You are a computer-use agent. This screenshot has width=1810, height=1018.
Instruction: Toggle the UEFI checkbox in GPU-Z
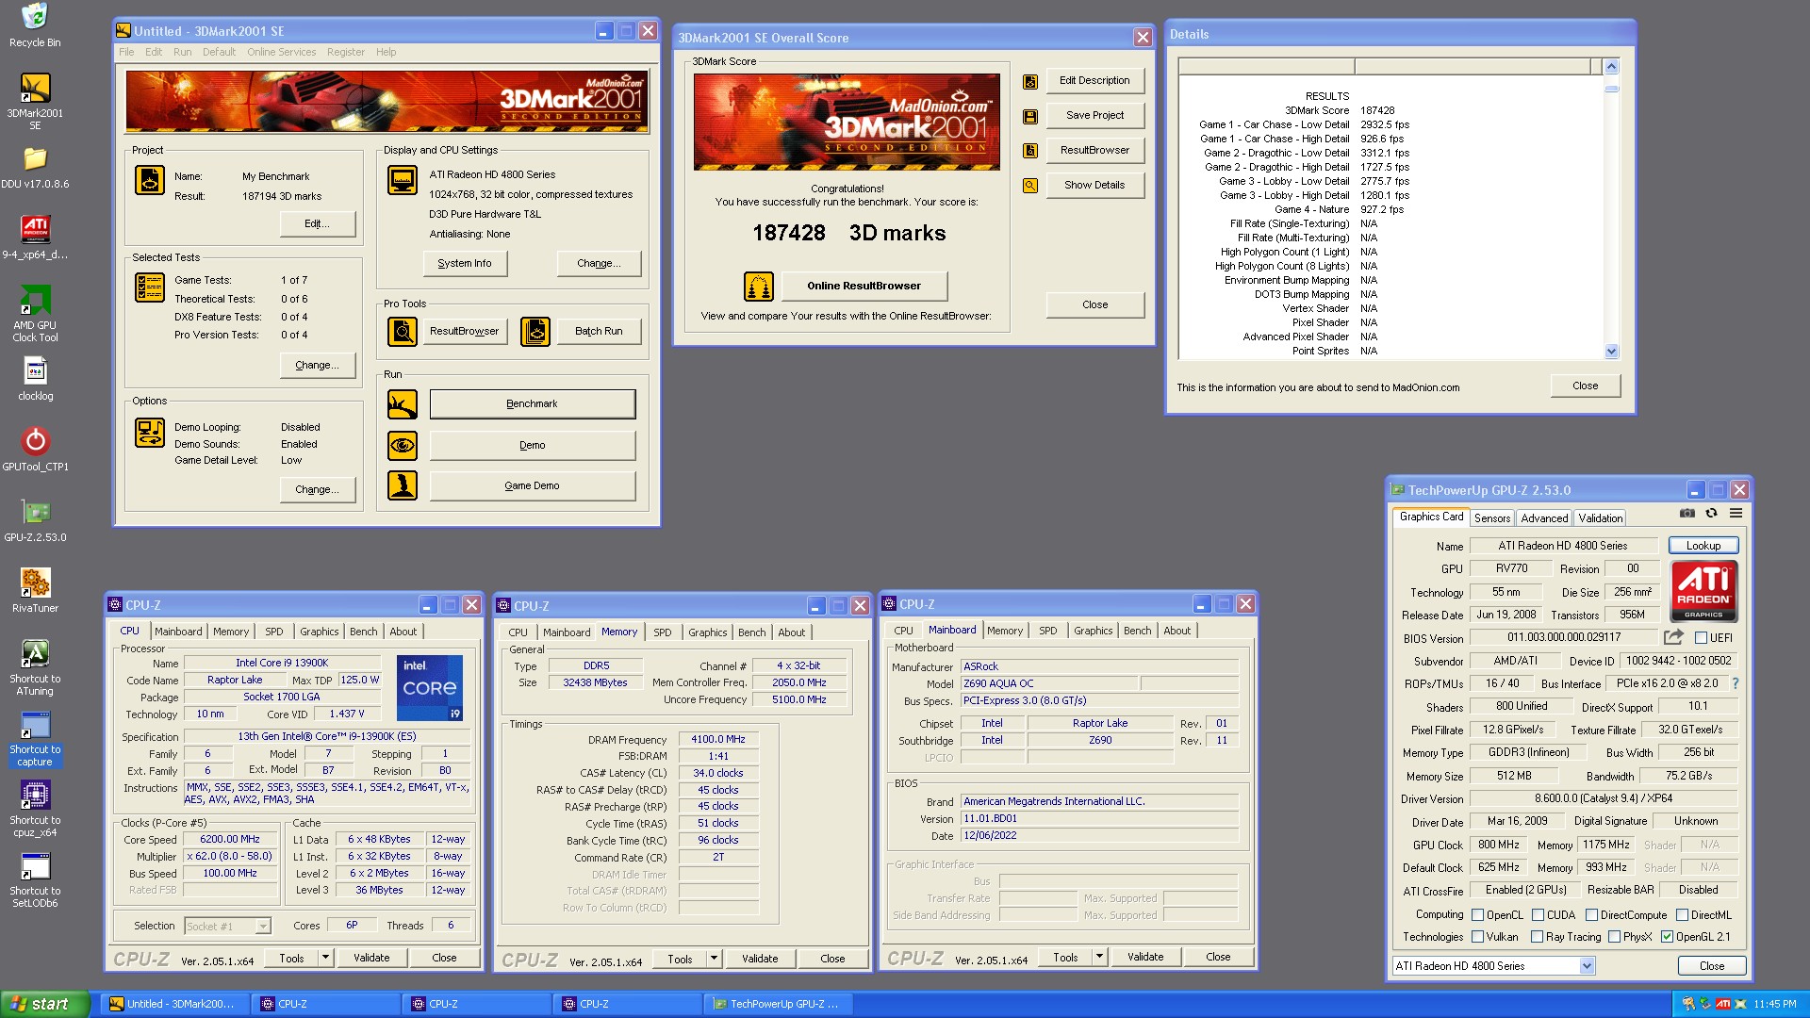point(1701,638)
